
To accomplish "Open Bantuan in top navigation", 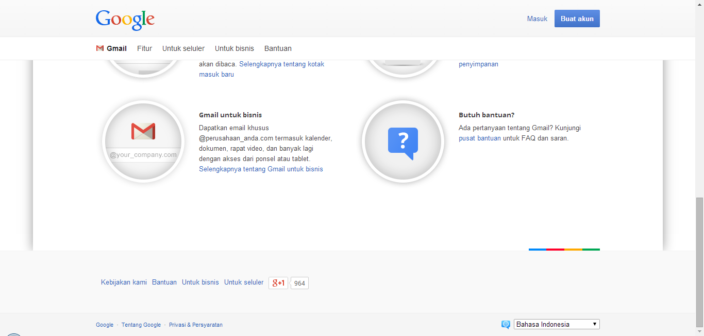I will (278, 48).
